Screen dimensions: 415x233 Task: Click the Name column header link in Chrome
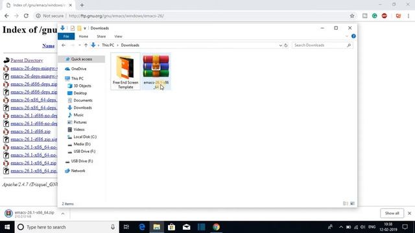pyautogui.click(x=49, y=46)
